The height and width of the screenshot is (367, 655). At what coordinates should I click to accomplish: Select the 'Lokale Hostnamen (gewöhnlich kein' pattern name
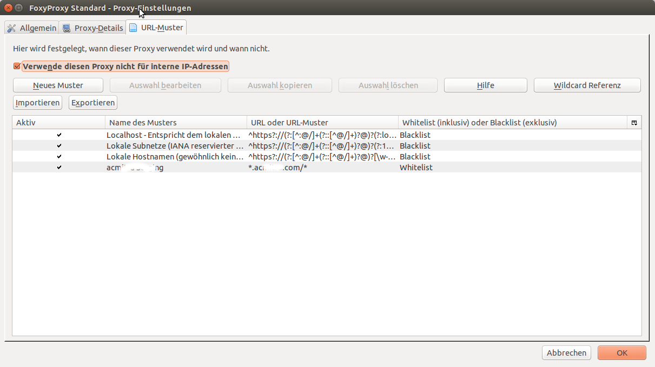coord(175,157)
